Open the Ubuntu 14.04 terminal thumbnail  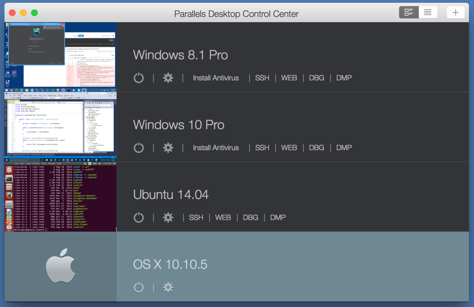(x=61, y=197)
